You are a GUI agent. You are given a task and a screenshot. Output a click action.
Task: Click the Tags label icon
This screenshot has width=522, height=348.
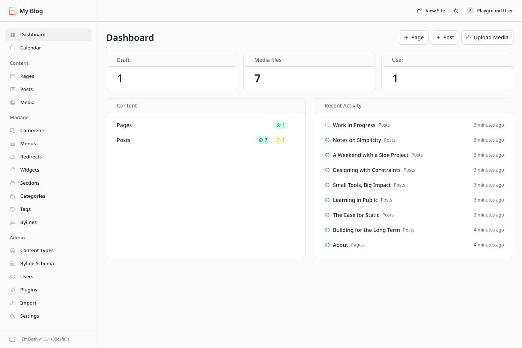click(x=13, y=209)
